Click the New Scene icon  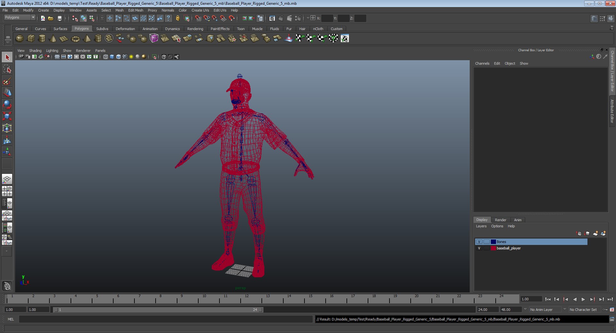(x=43, y=18)
